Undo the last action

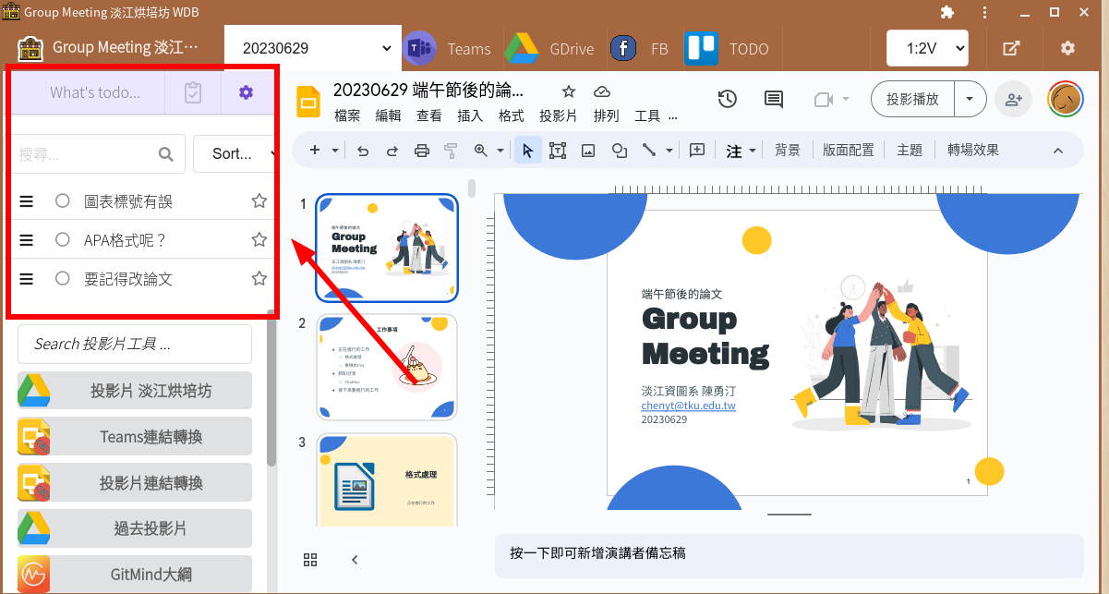click(x=363, y=151)
